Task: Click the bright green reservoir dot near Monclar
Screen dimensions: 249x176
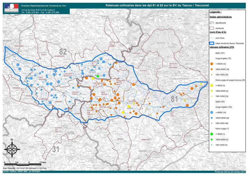Action: (97, 76)
